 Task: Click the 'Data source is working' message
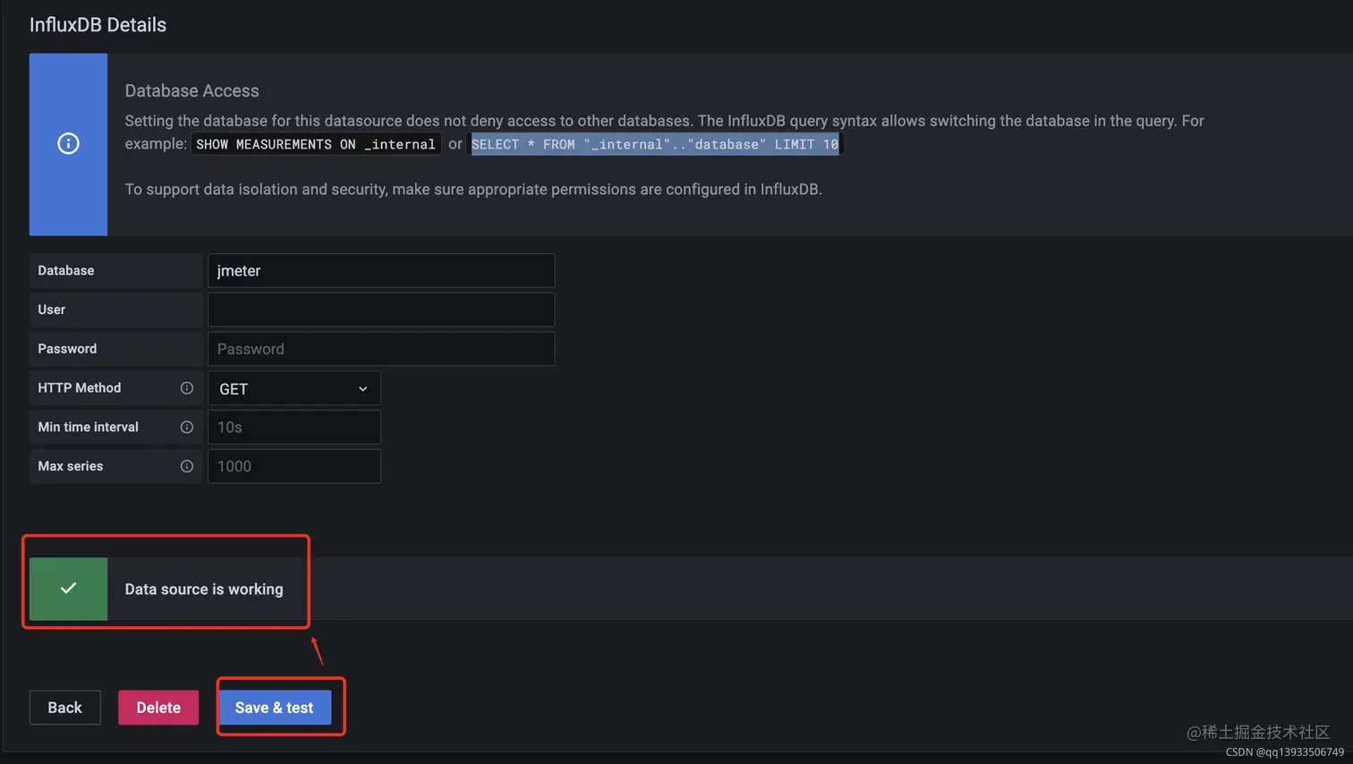204,590
